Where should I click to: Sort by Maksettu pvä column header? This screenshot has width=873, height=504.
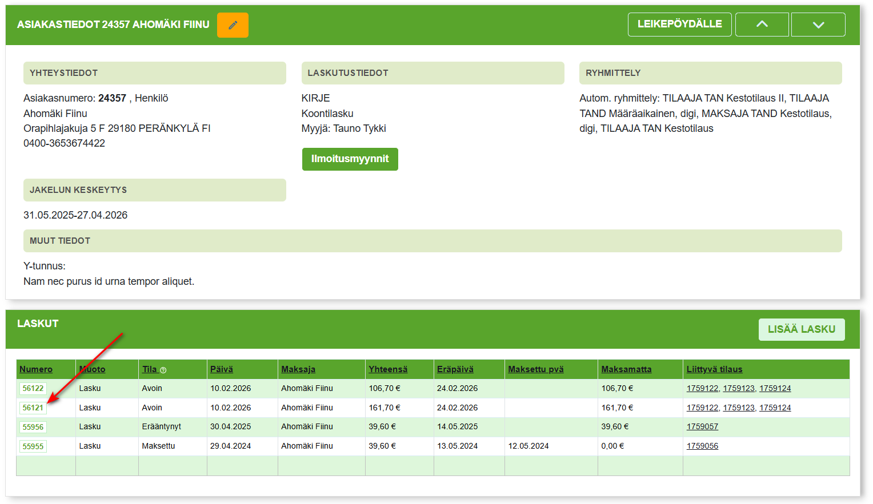[536, 369]
